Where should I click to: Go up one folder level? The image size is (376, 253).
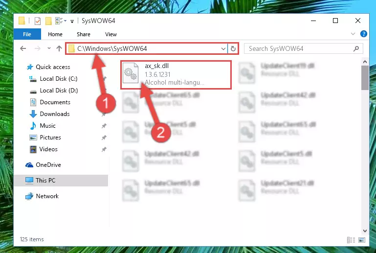(59, 48)
